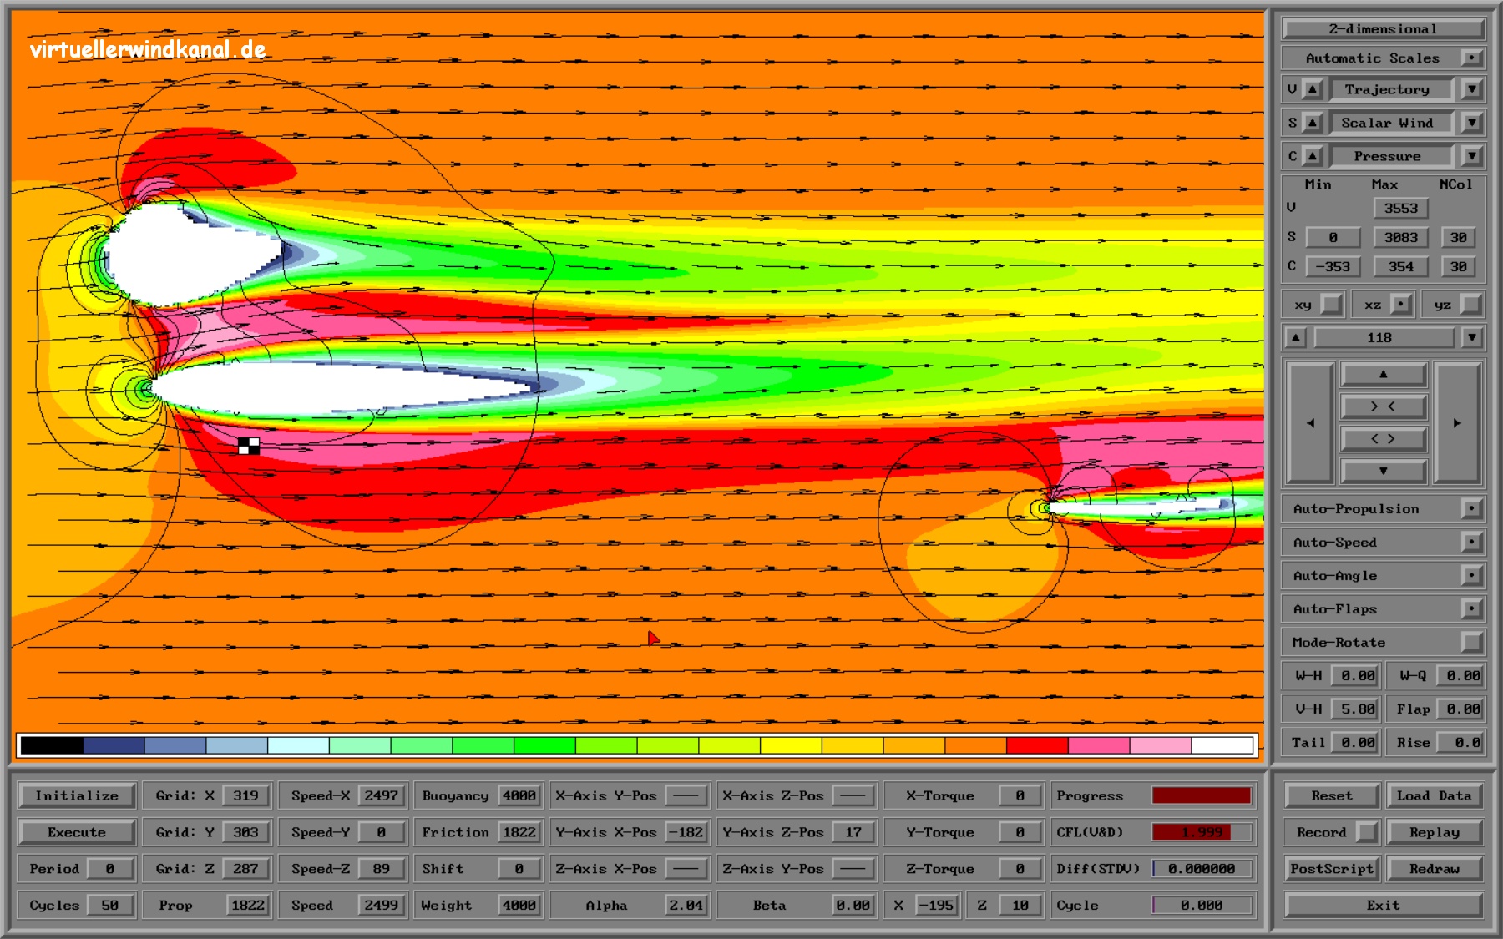
Task: Pan the view right with the tall right arrow
Action: click(x=1457, y=423)
